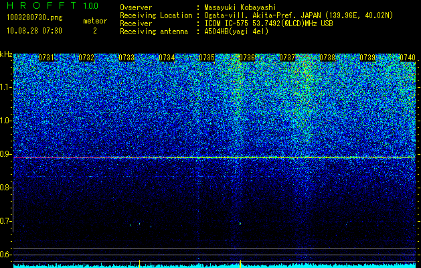Click the 0.6 kHz frequency axis label
This screenshot has width=421, height=268.
[x=5, y=255]
